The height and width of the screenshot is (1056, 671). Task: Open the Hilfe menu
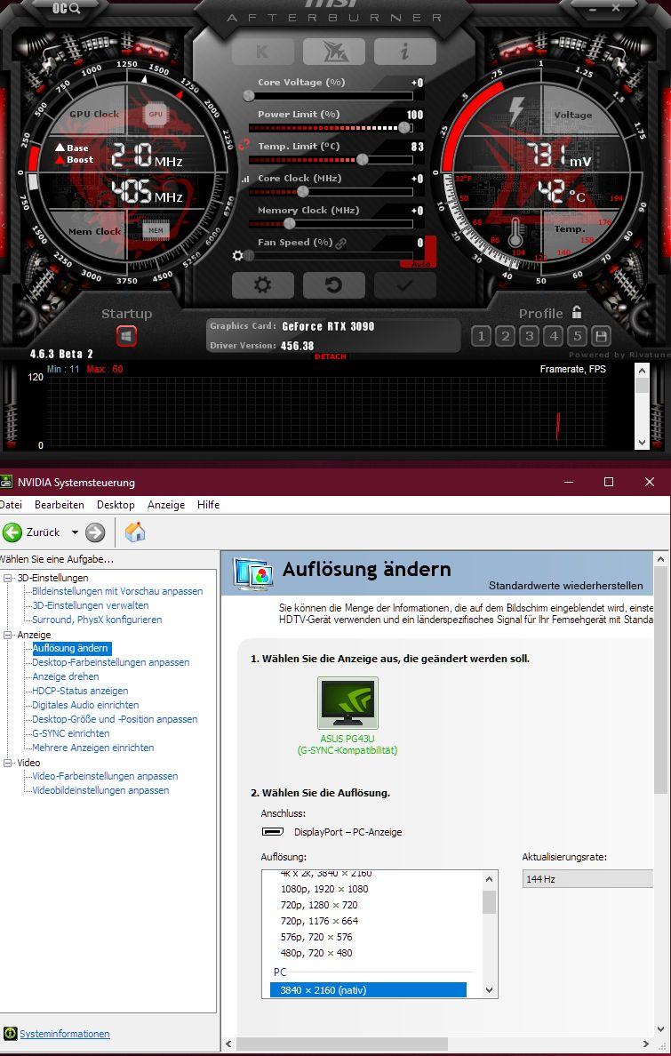pos(208,504)
